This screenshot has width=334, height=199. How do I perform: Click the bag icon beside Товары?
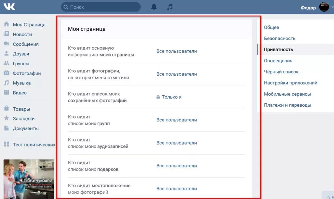[x=7, y=108]
